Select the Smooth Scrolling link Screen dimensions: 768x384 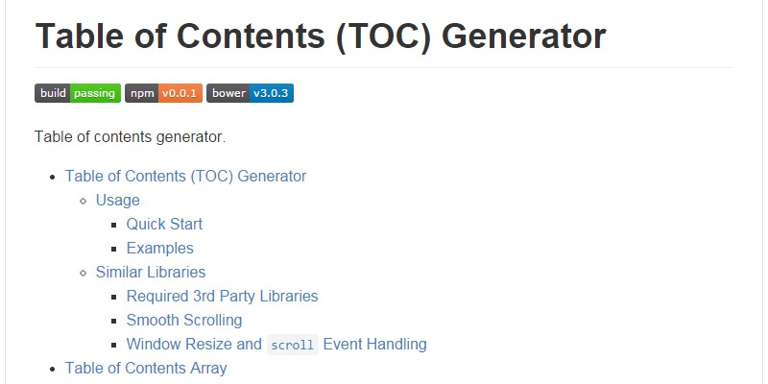(x=183, y=320)
